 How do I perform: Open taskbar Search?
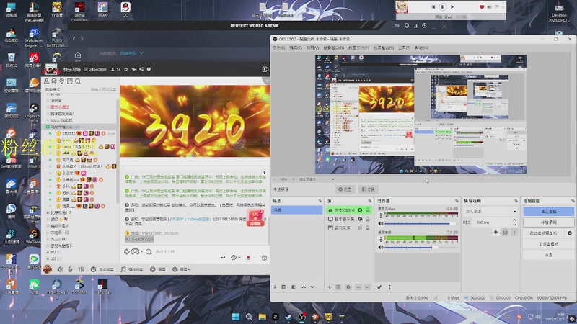249,317
